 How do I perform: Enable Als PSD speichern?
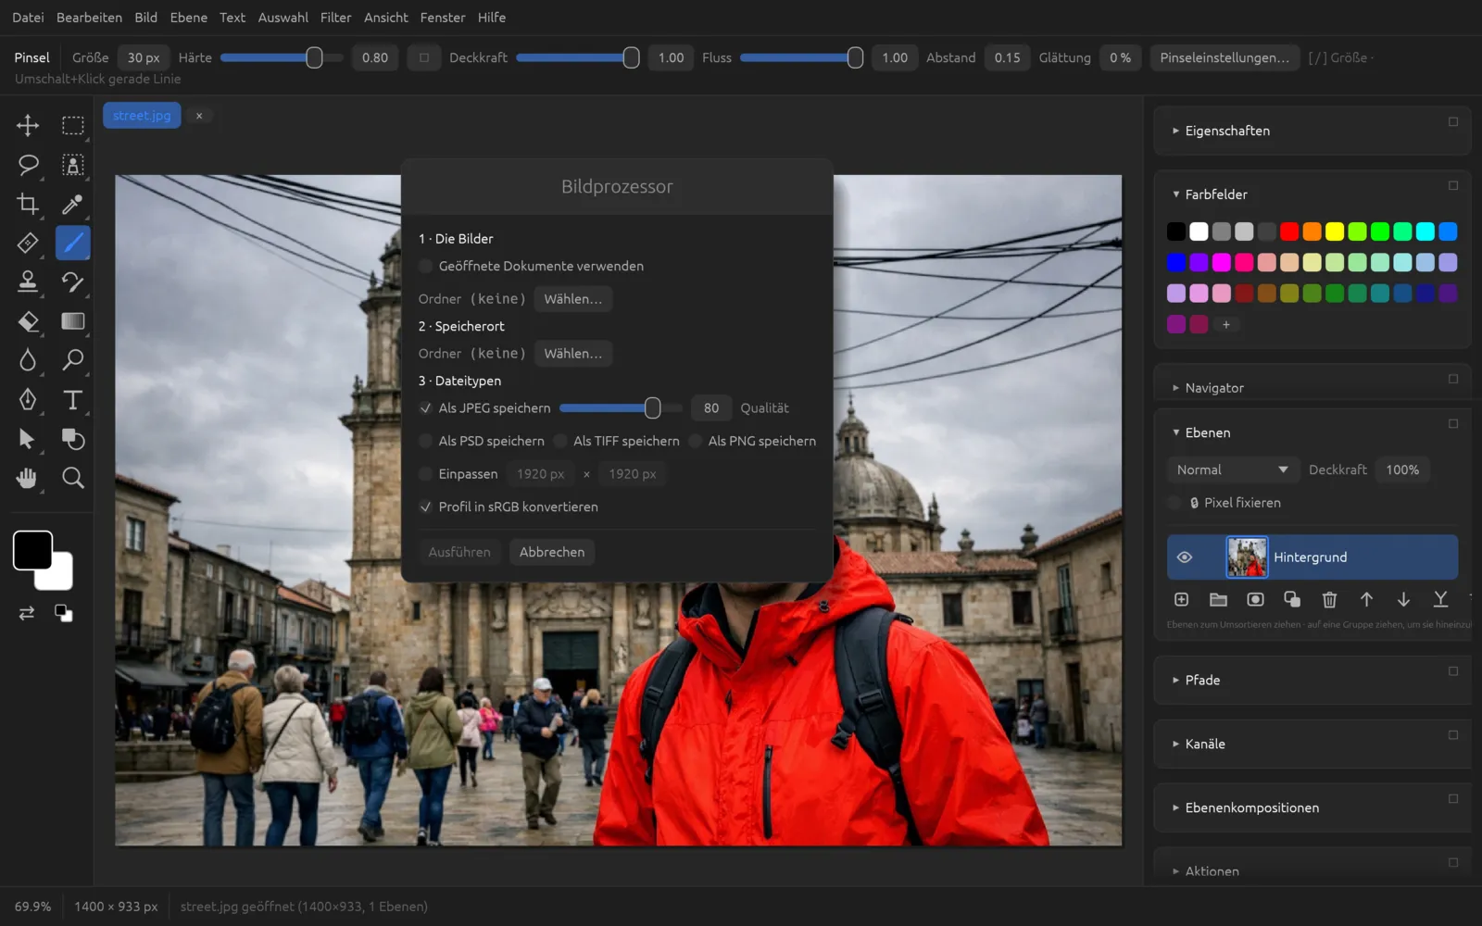point(425,441)
